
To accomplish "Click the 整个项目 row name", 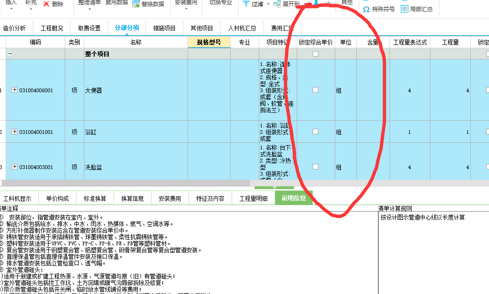I will [98, 54].
